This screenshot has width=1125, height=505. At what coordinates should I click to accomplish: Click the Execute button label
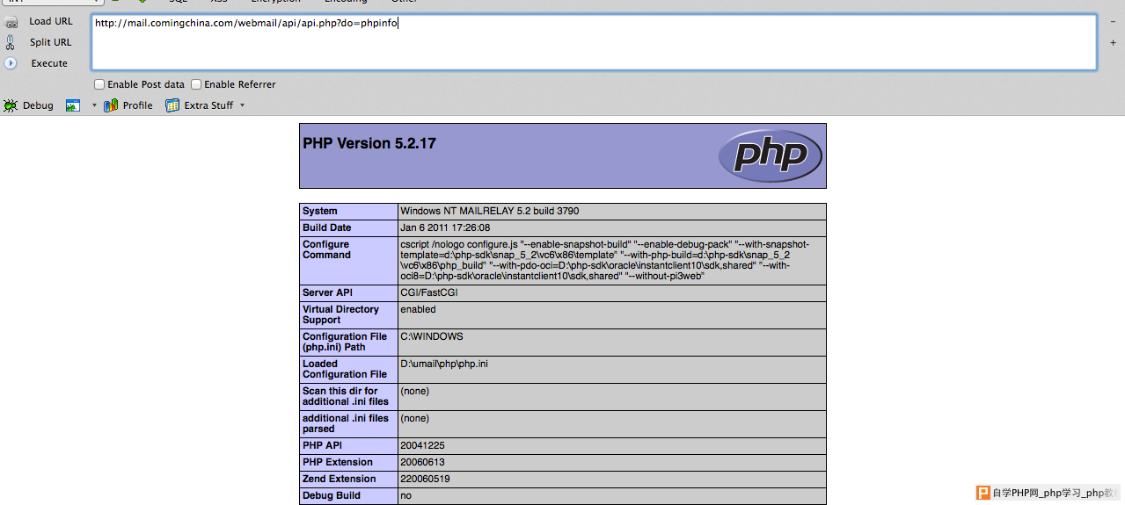[49, 63]
